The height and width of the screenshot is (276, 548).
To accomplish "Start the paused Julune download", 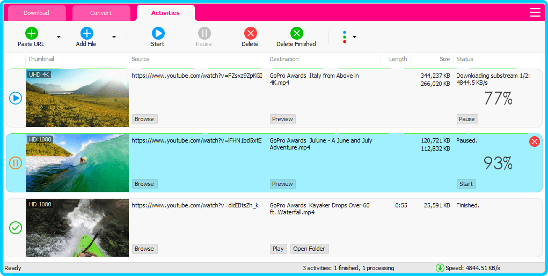I will 466,184.
